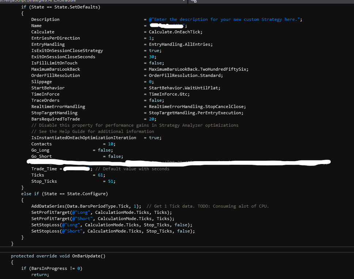Click 'StopTargetHandling.PerEntryExecution' value

tap(195, 113)
